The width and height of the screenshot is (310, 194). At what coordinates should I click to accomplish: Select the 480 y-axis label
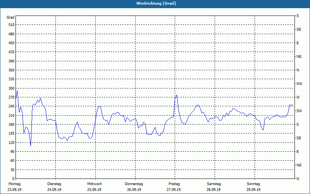click(12, 34)
